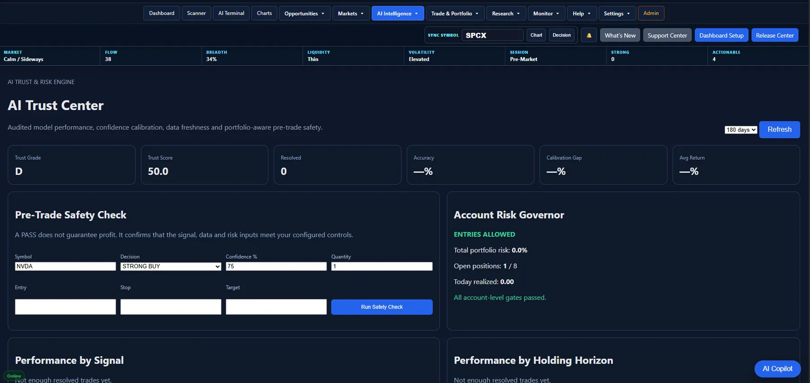Click the Today realized 0.00 line
Viewport: 810px width, 383px height.
coord(484,281)
